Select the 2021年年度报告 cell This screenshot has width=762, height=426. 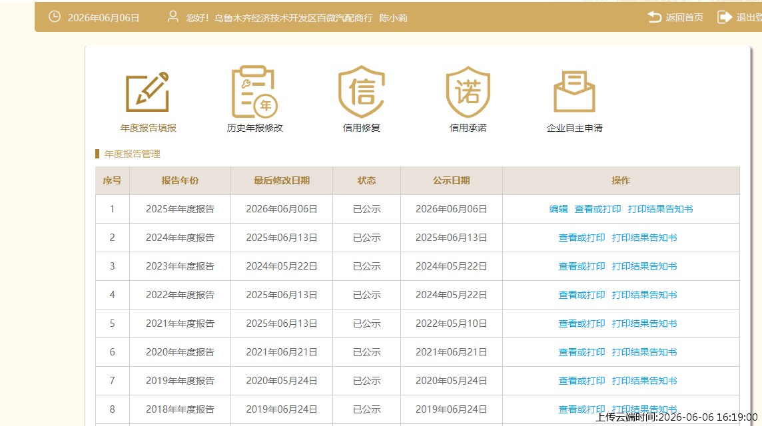[180, 323]
